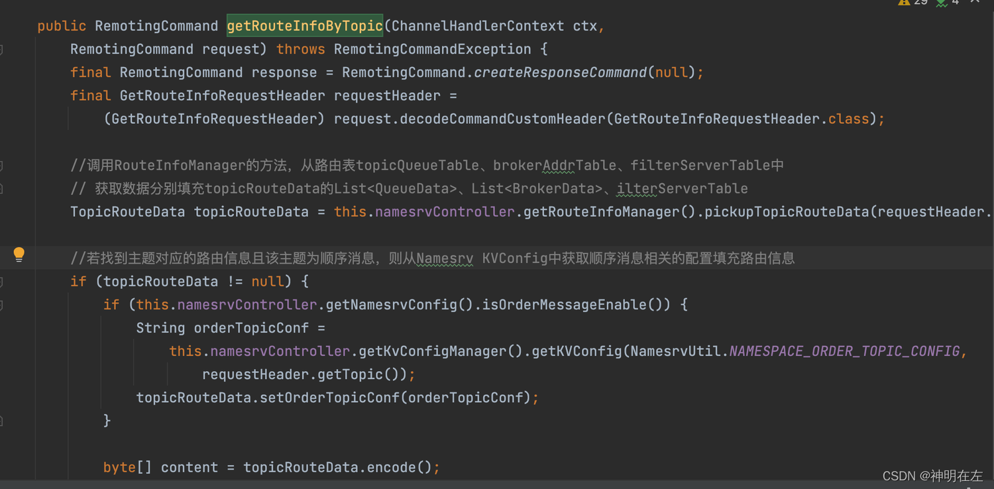The height and width of the screenshot is (489, 994).
Task: Click 'getNamesrvConfig' method call
Action: pos(392,305)
